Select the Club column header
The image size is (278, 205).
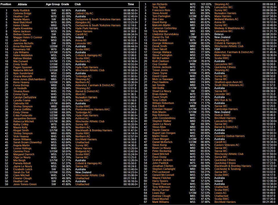tap(78, 4)
